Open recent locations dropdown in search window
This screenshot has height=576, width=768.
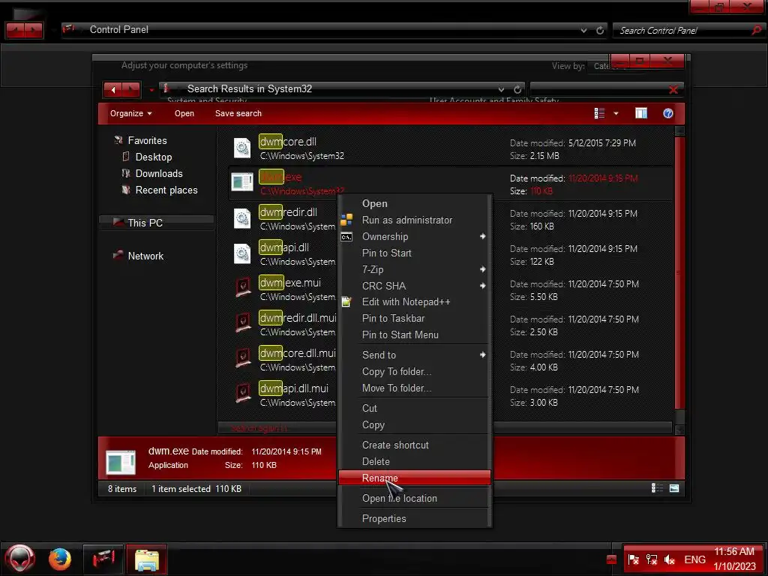151,90
